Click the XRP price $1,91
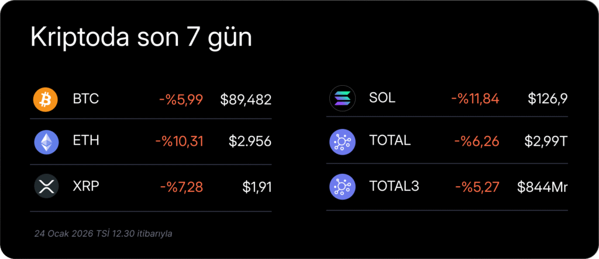Image resolution: width=599 pixels, height=259 pixels. click(x=257, y=187)
